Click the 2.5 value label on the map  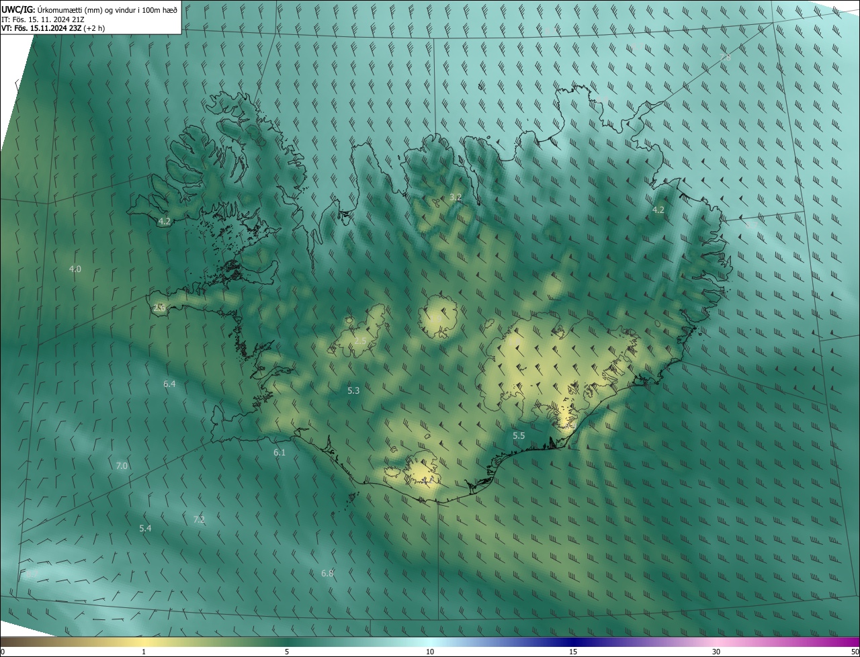tap(360, 341)
